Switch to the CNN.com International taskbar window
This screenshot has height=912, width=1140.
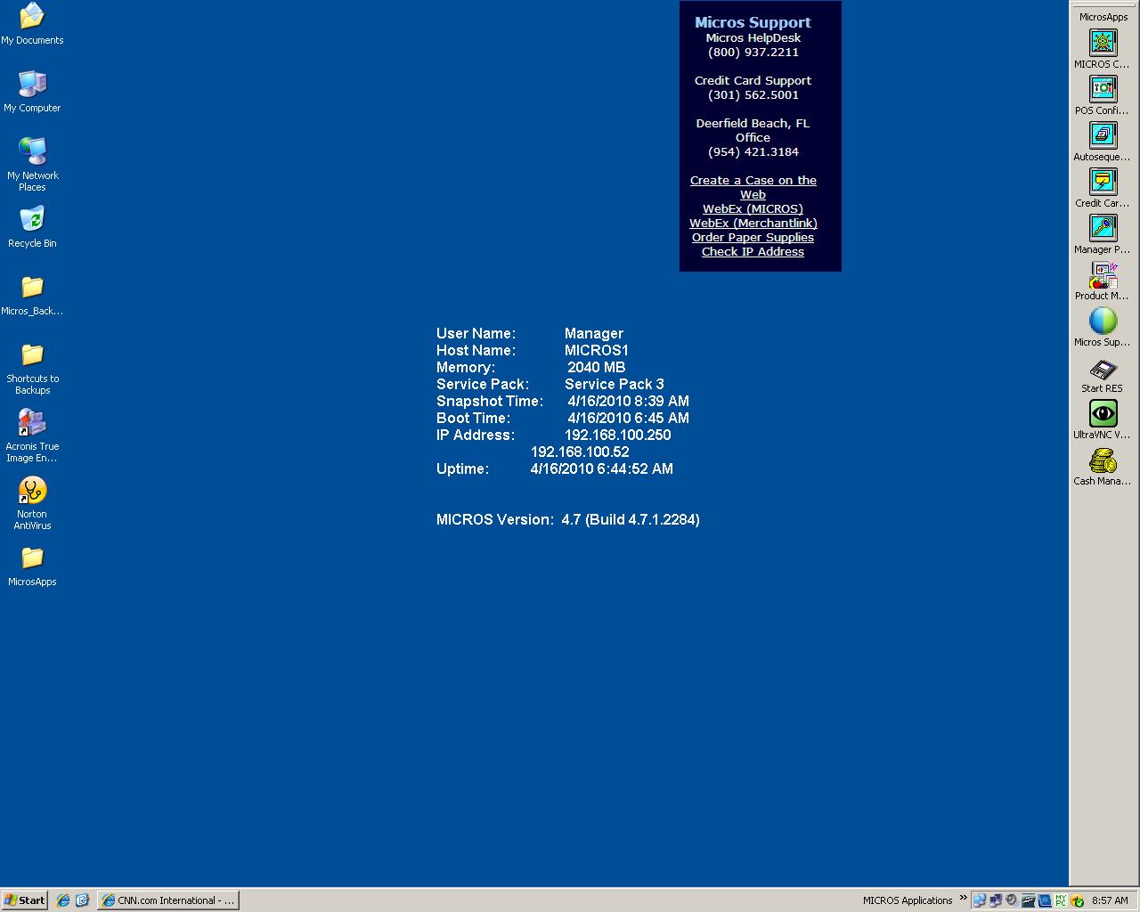tap(167, 900)
